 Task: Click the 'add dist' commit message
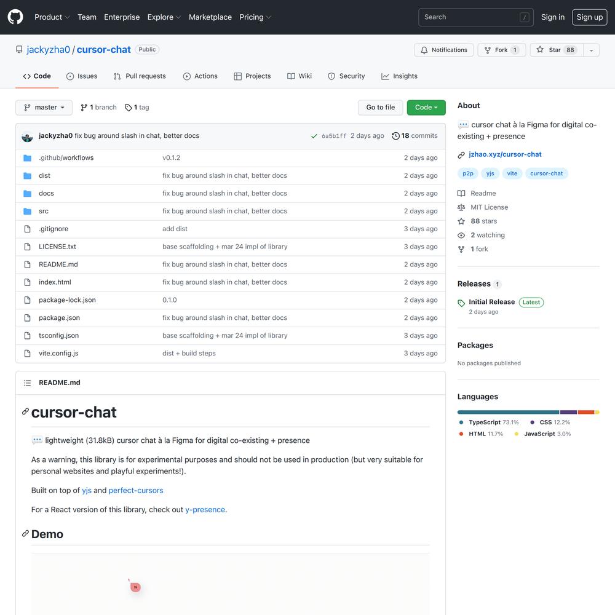click(x=175, y=229)
